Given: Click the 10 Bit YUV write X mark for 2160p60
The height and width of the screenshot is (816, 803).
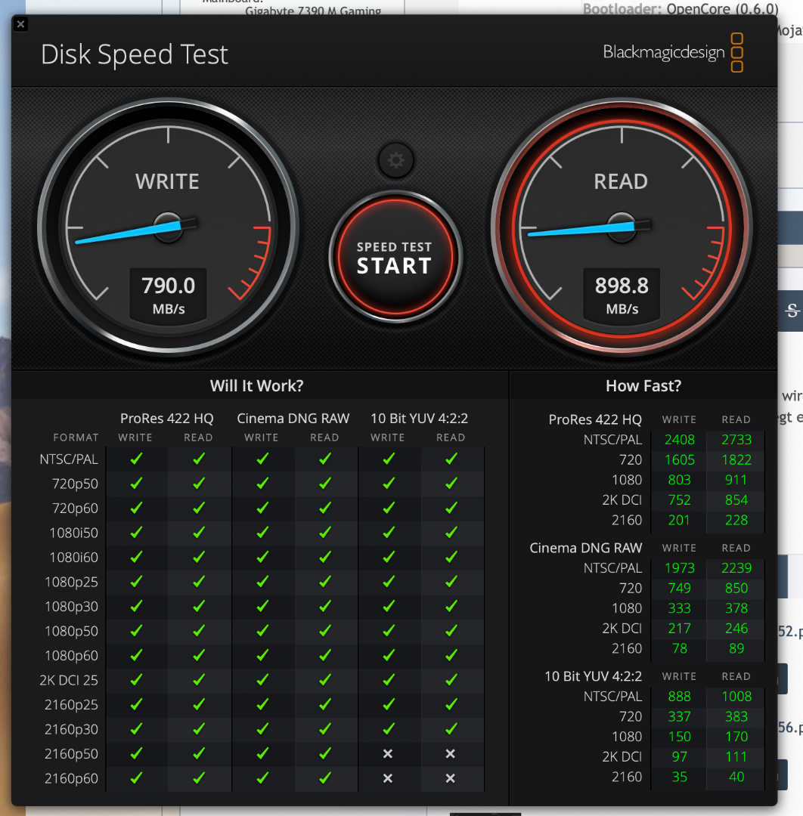Looking at the screenshot, I should click(x=388, y=778).
